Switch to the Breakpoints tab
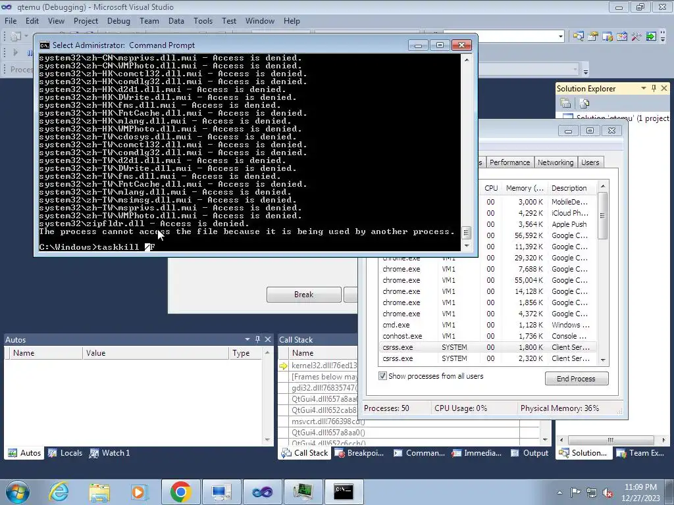674x505 pixels. tap(359, 452)
